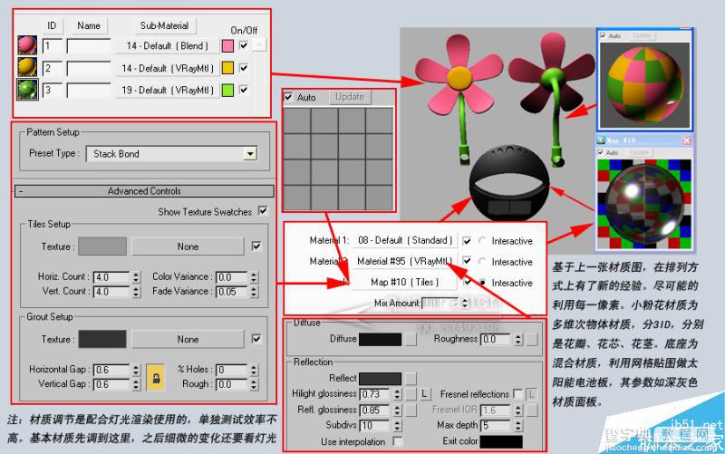Click the Name column header button
The height and width of the screenshot is (454, 725).
89,26
